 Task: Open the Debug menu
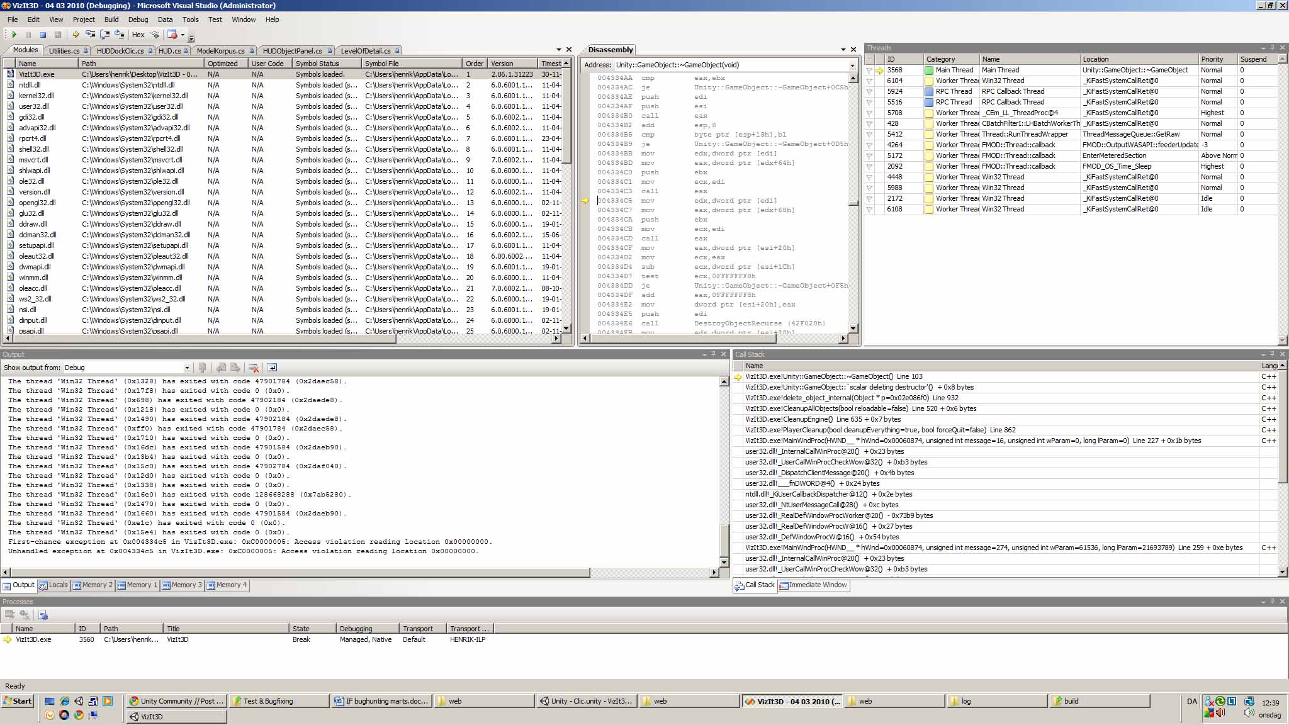tap(138, 20)
